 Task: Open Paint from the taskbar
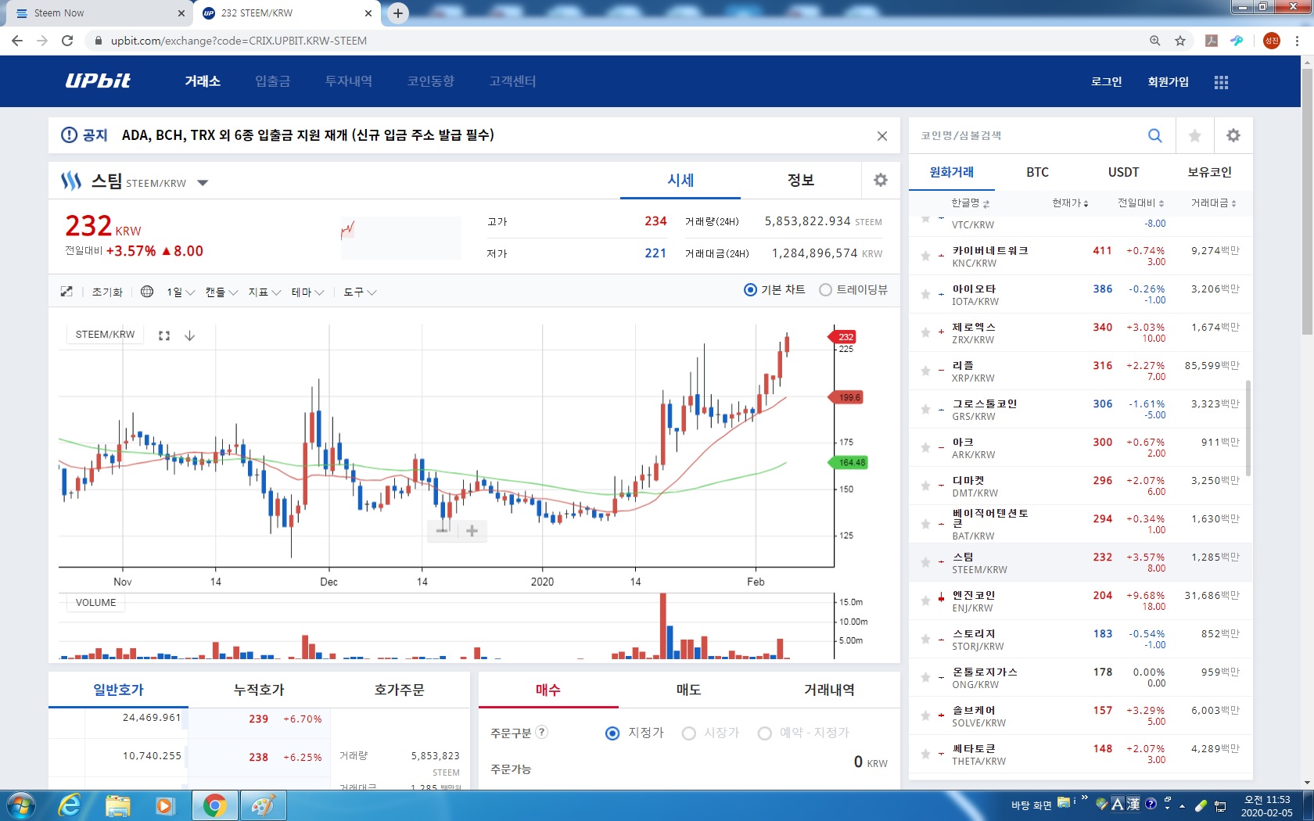click(x=263, y=805)
